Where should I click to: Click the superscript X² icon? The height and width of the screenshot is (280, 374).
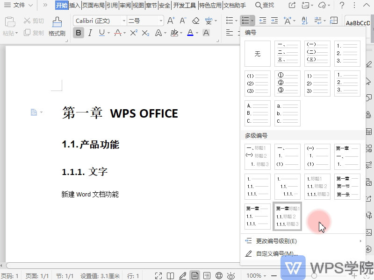click(x=134, y=33)
